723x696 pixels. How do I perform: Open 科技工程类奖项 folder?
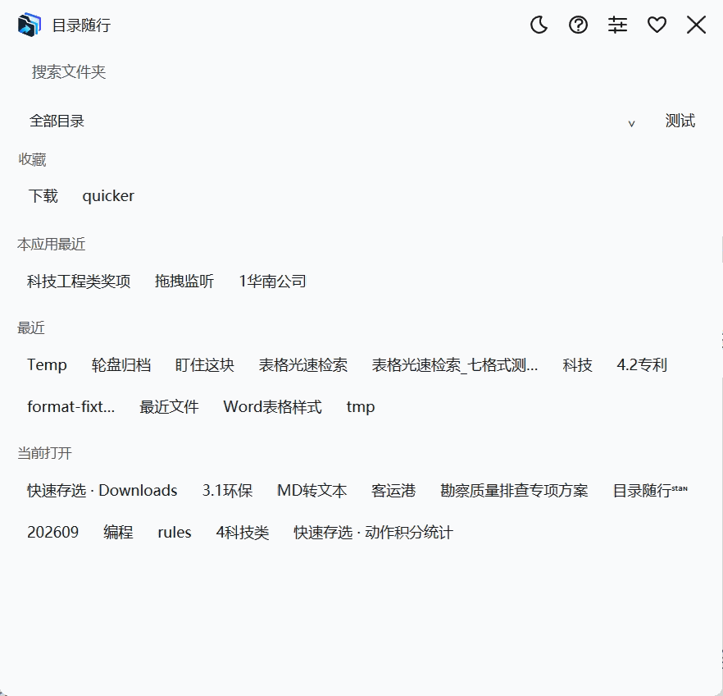[x=79, y=281]
